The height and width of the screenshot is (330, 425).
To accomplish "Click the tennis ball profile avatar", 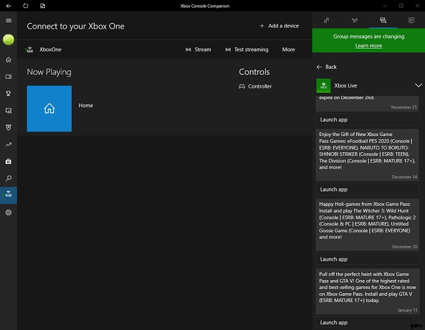I will point(8,40).
